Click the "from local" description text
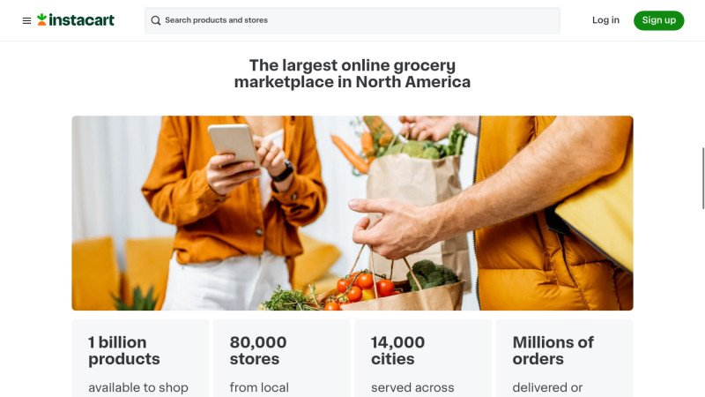 pyautogui.click(x=259, y=387)
